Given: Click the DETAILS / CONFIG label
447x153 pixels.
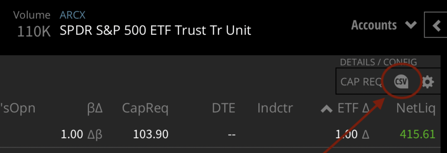Looking at the screenshot, I should coord(378,62).
